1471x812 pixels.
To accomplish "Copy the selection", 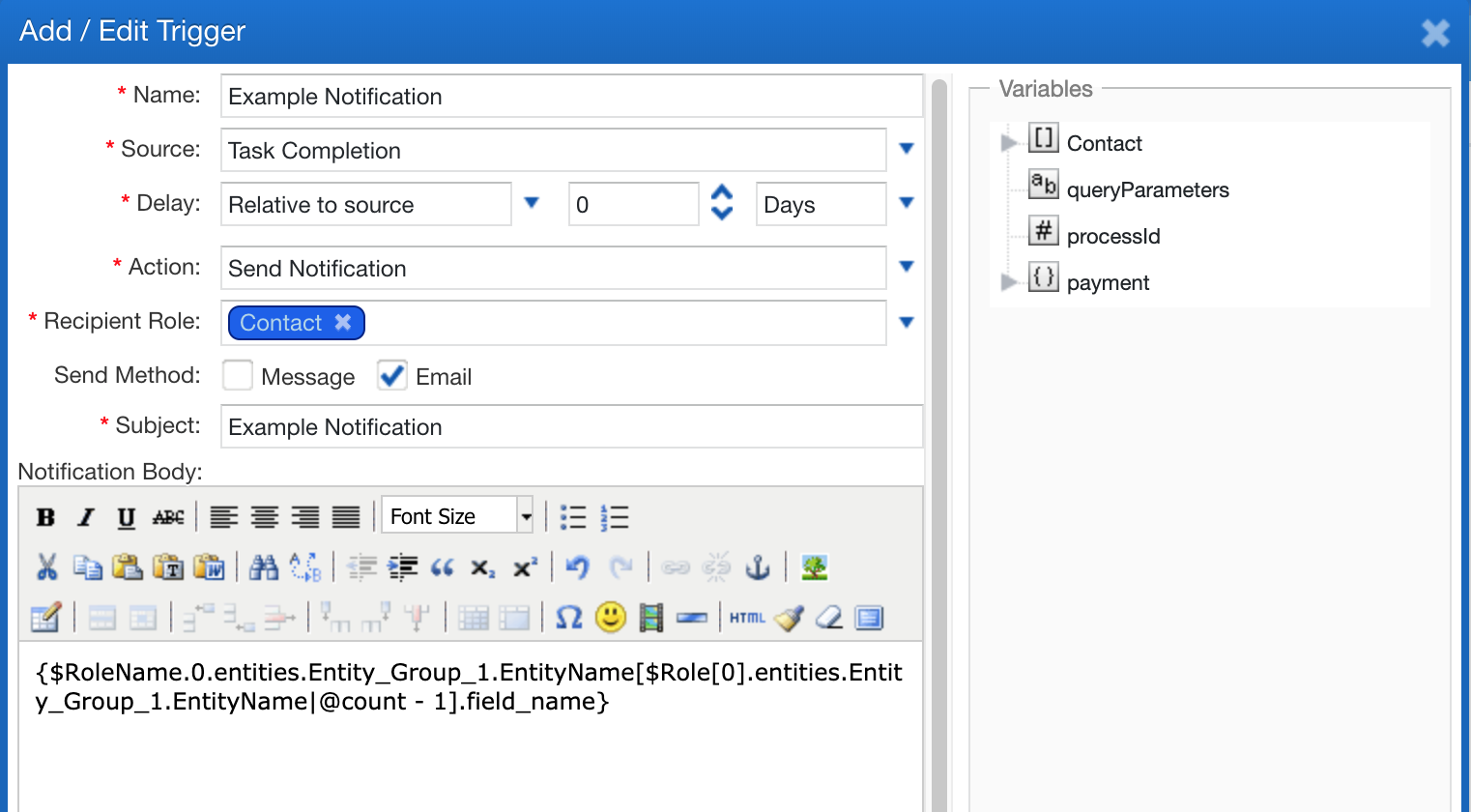I will click(x=87, y=567).
